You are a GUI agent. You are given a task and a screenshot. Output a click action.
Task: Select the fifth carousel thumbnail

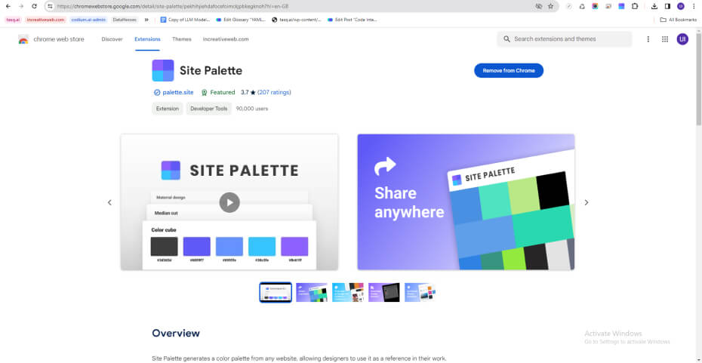point(420,292)
